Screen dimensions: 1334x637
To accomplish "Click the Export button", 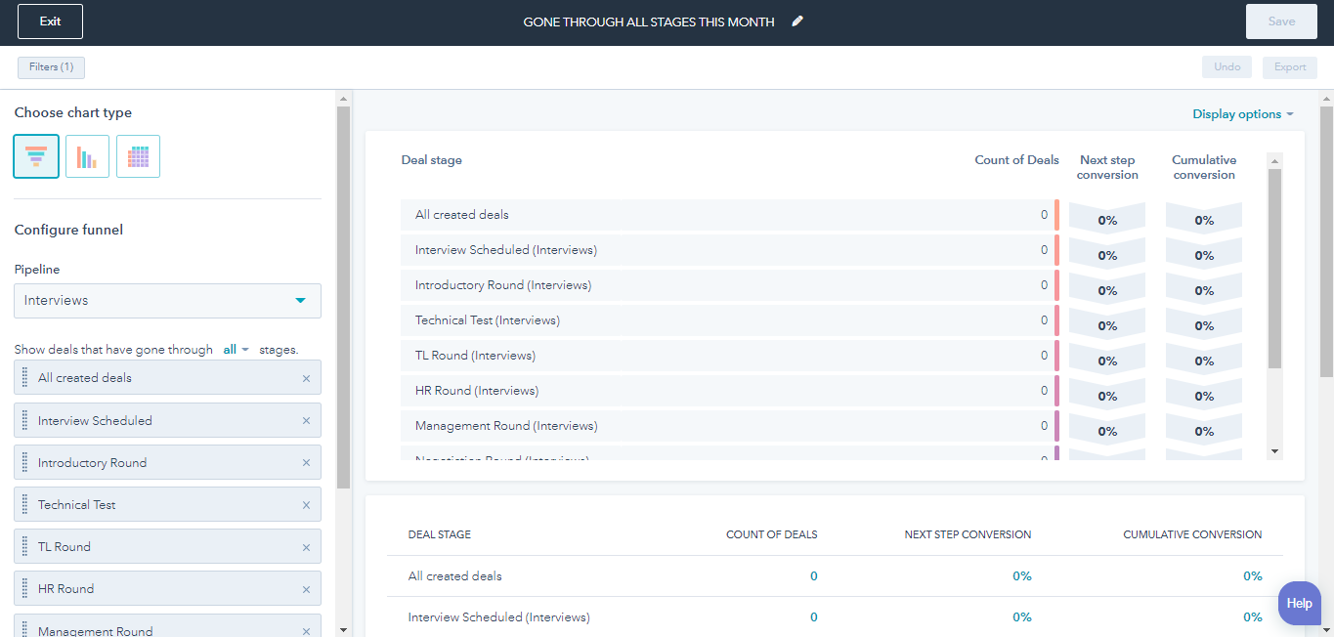I will pos(1289,66).
